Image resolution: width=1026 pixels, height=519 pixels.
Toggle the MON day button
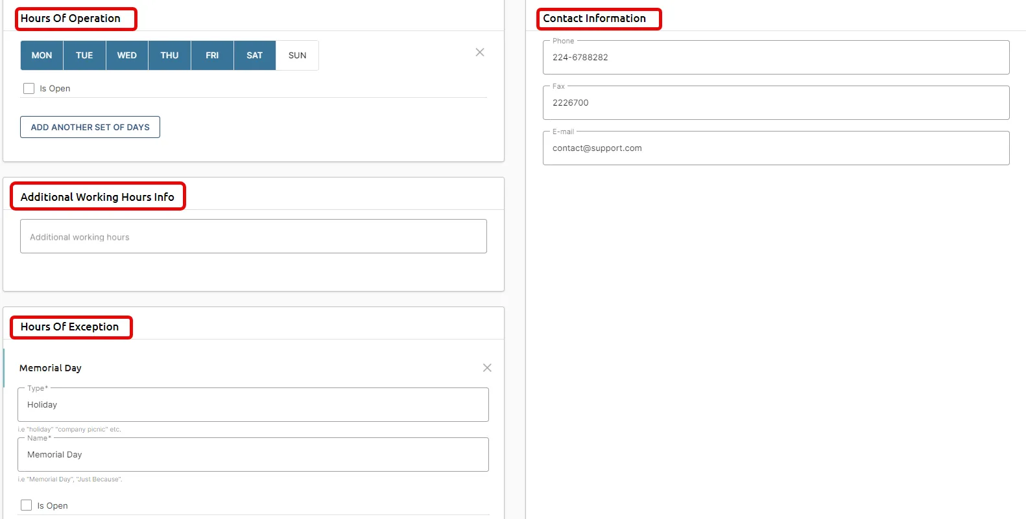(x=42, y=56)
